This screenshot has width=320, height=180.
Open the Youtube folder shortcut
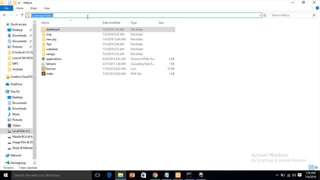pyautogui.click(x=17, y=69)
